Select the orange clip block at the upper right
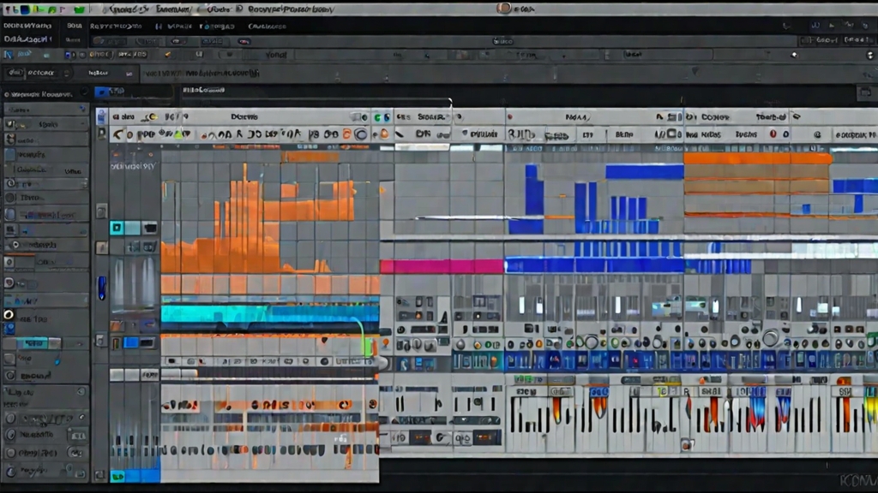878x493 pixels. (757, 158)
